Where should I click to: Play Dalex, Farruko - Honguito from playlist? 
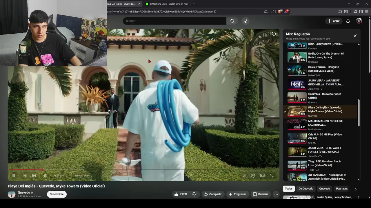click(320, 71)
